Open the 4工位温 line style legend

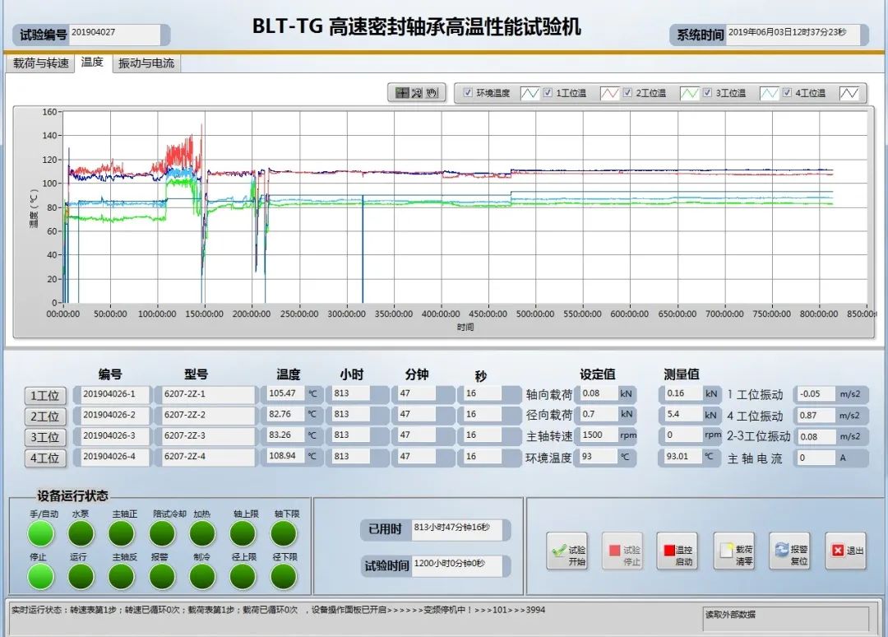tap(849, 93)
